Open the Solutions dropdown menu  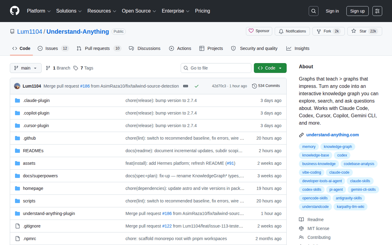click(x=69, y=11)
